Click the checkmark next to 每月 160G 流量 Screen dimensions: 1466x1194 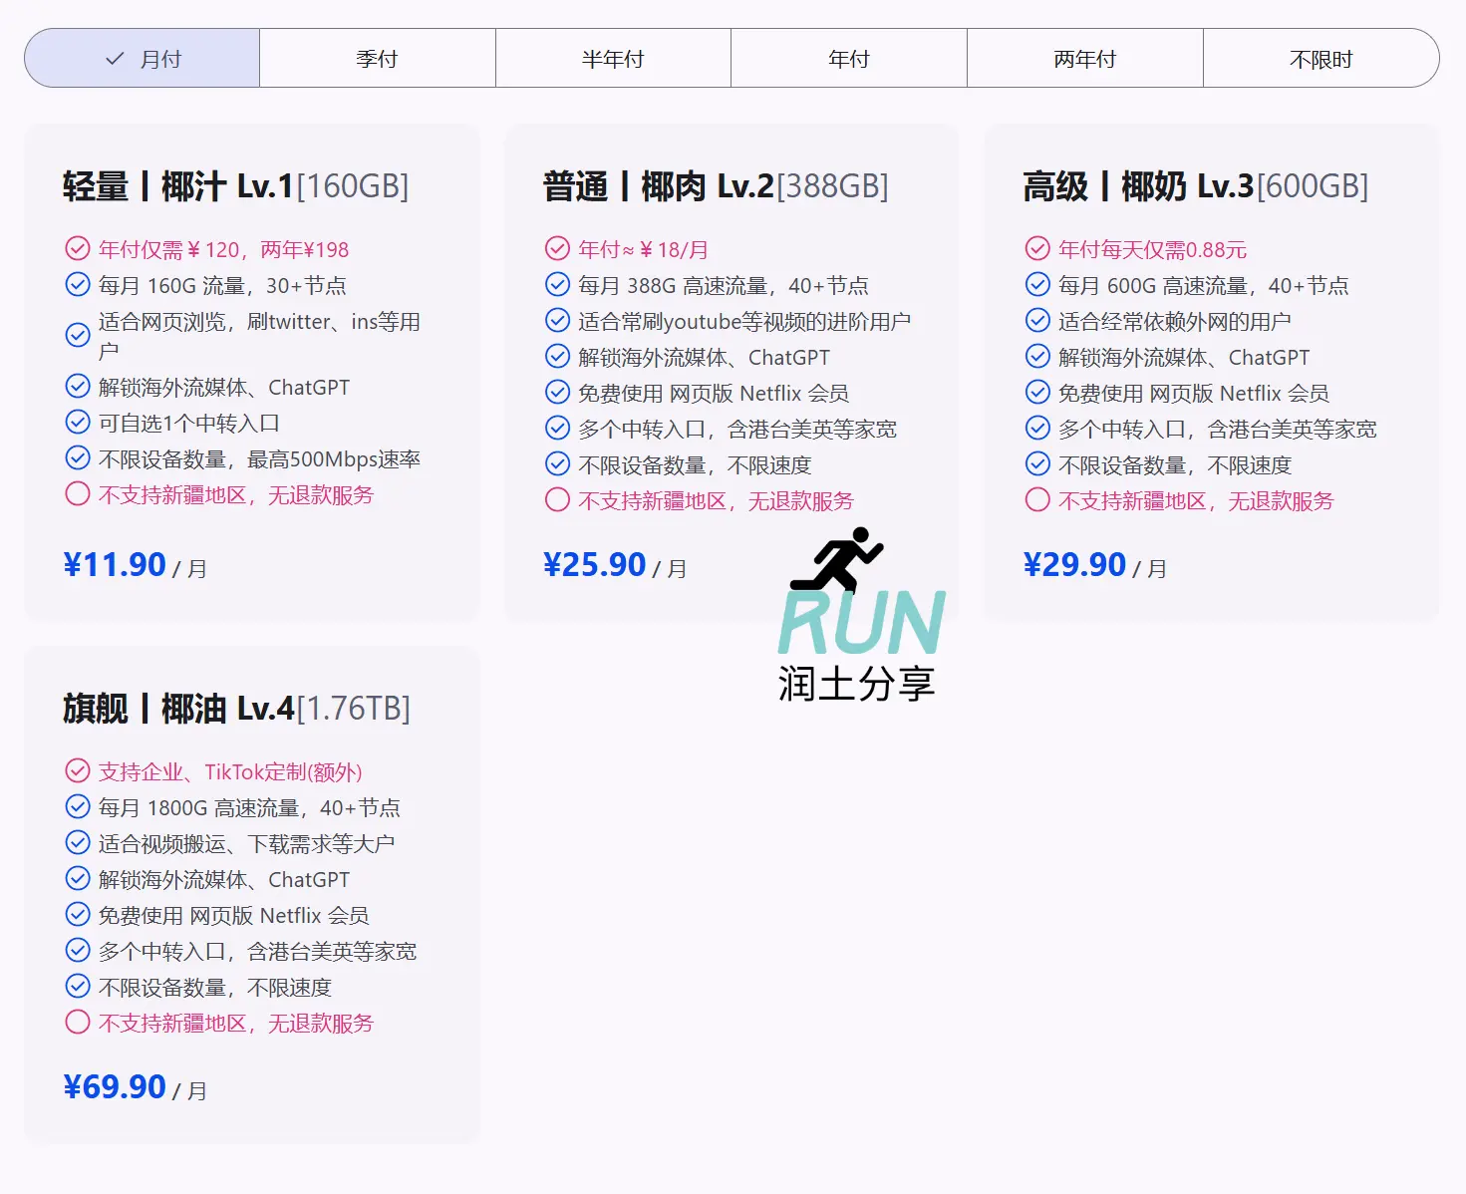(79, 284)
